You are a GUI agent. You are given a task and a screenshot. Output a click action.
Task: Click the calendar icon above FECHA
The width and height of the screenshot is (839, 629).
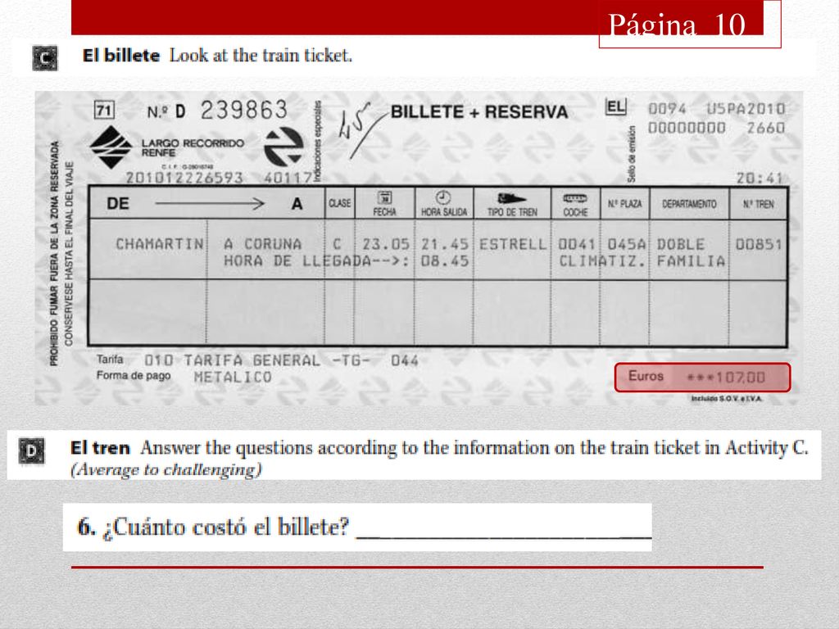(384, 197)
